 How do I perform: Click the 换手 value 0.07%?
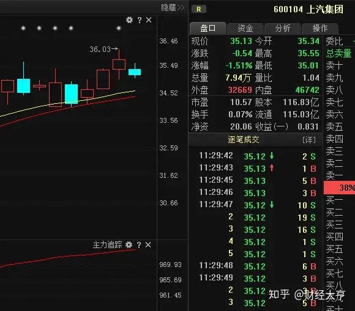240,114
